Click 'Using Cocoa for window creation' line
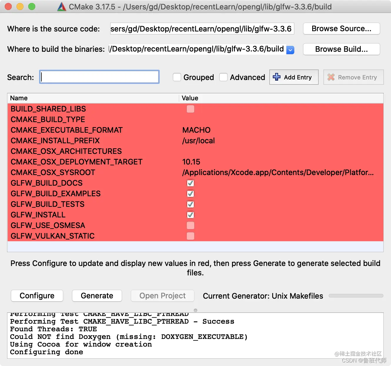391x366 pixels. pos(81,344)
